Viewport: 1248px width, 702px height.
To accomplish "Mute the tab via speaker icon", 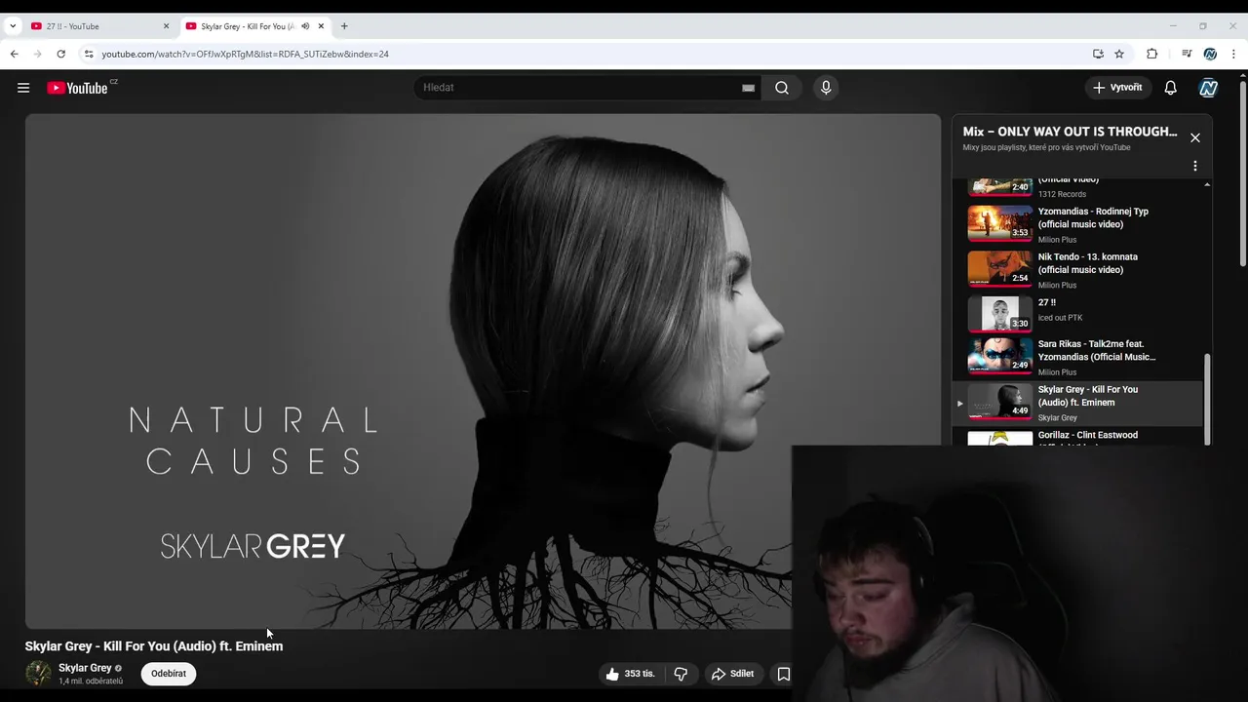I will coord(305,26).
